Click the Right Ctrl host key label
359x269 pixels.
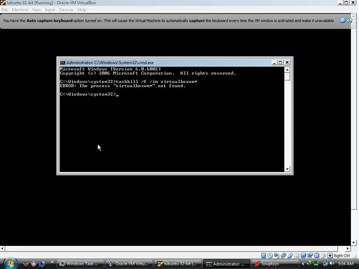click(x=341, y=256)
